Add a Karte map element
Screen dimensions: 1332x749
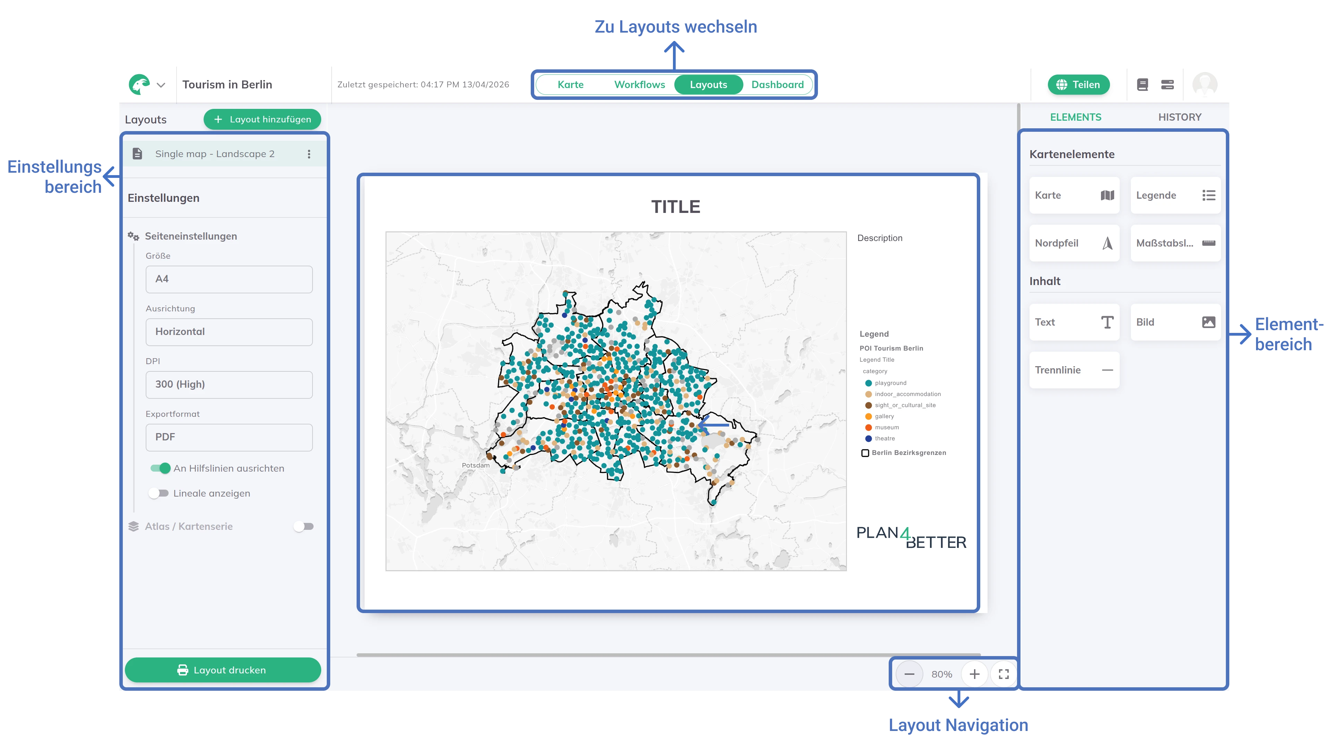coord(1074,195)
